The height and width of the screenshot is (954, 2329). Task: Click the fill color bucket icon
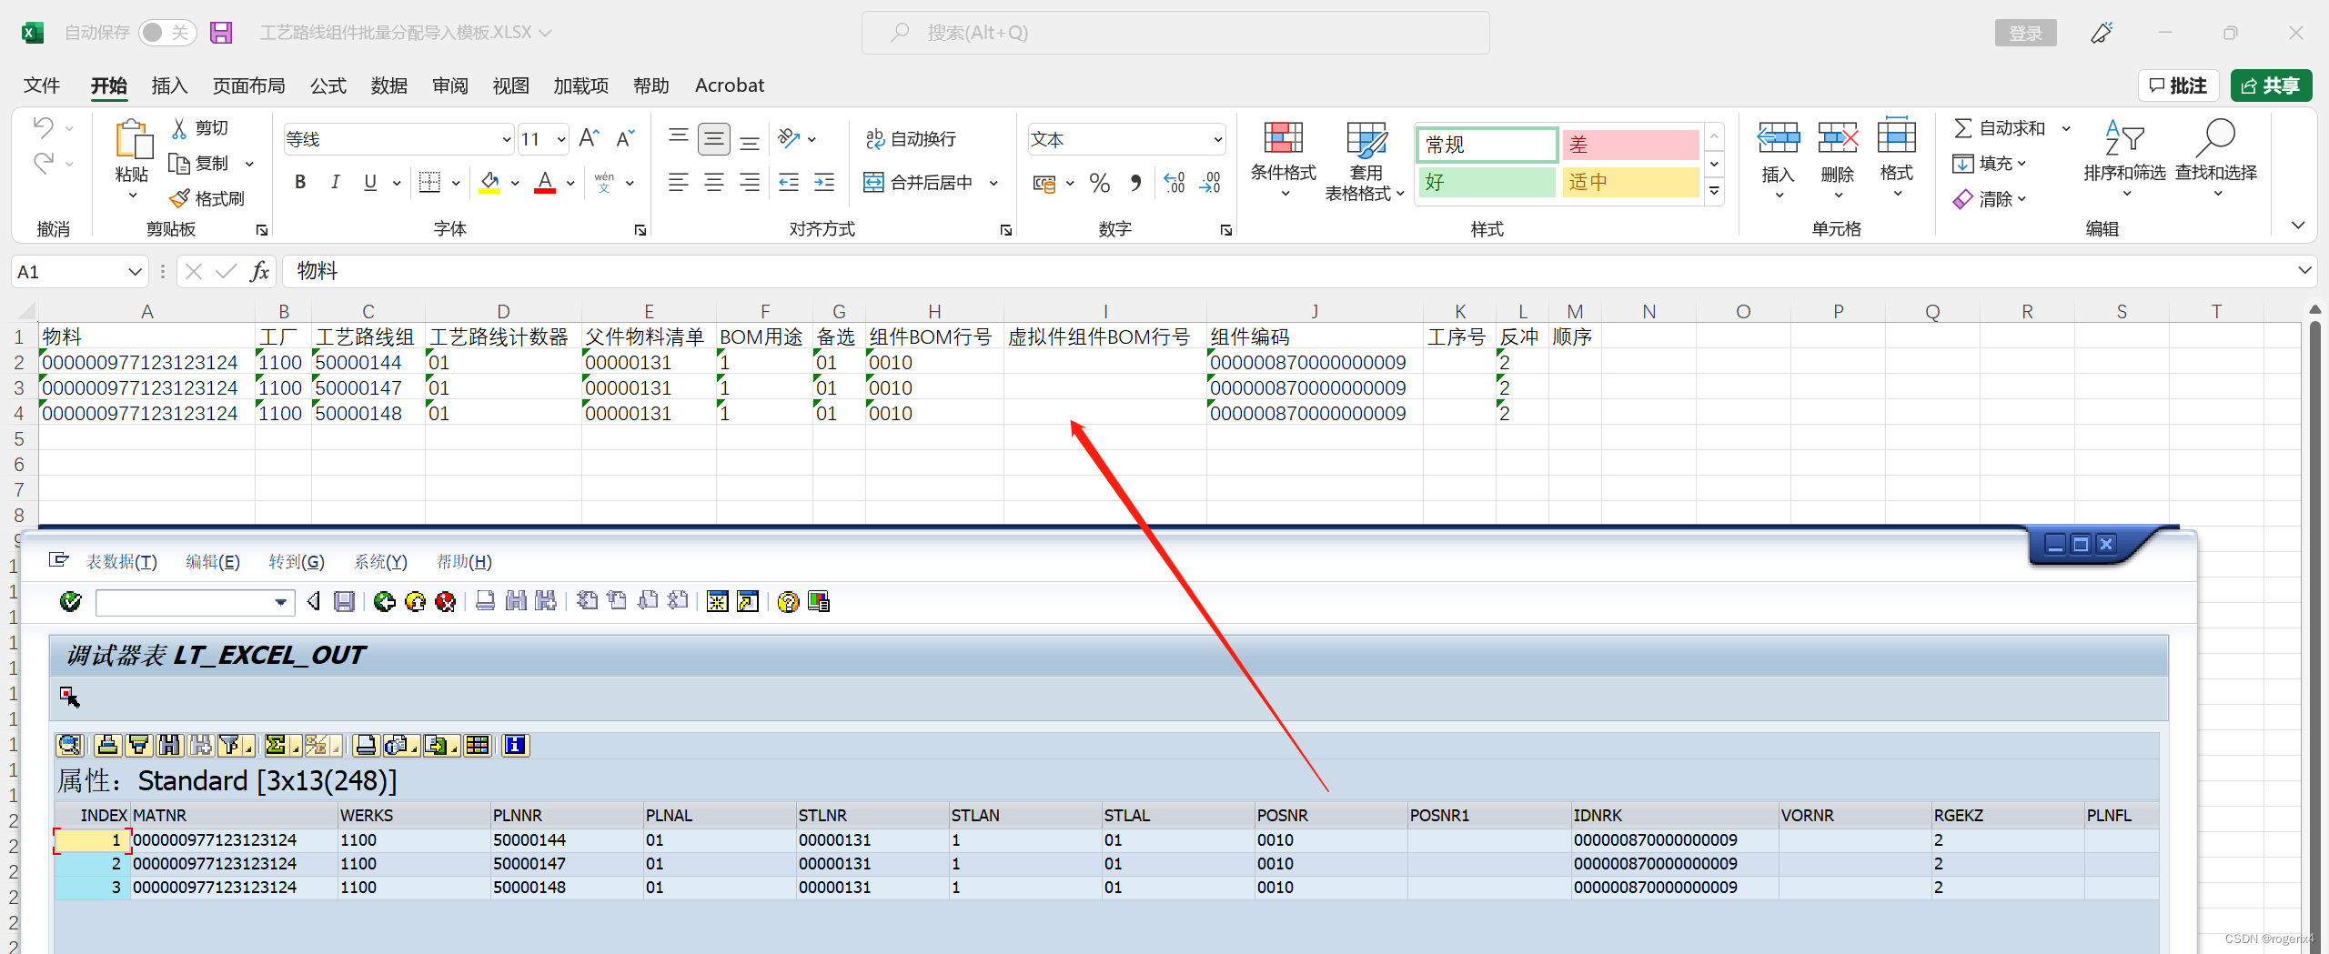tap(489, 182)
